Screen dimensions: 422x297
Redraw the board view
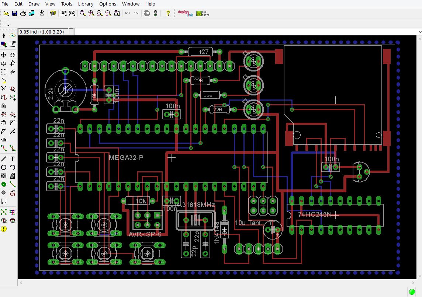click(108, 13)
